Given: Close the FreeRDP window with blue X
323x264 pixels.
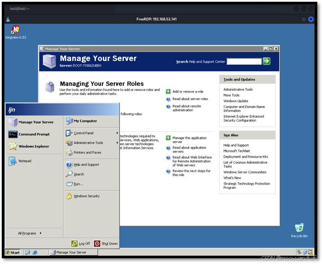Looking at the screenshot, I should pyautogui.click(x=311, y=19).
